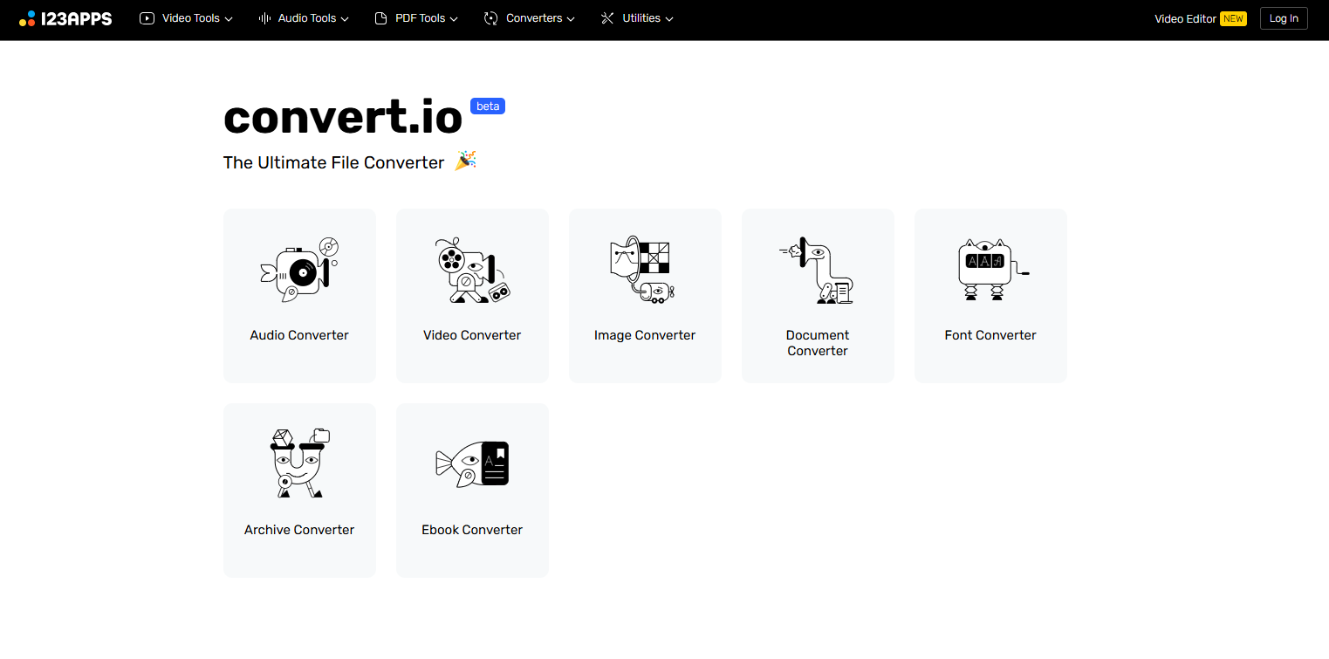Click "The Ultimate File Converter" tagline

(334, 162)
